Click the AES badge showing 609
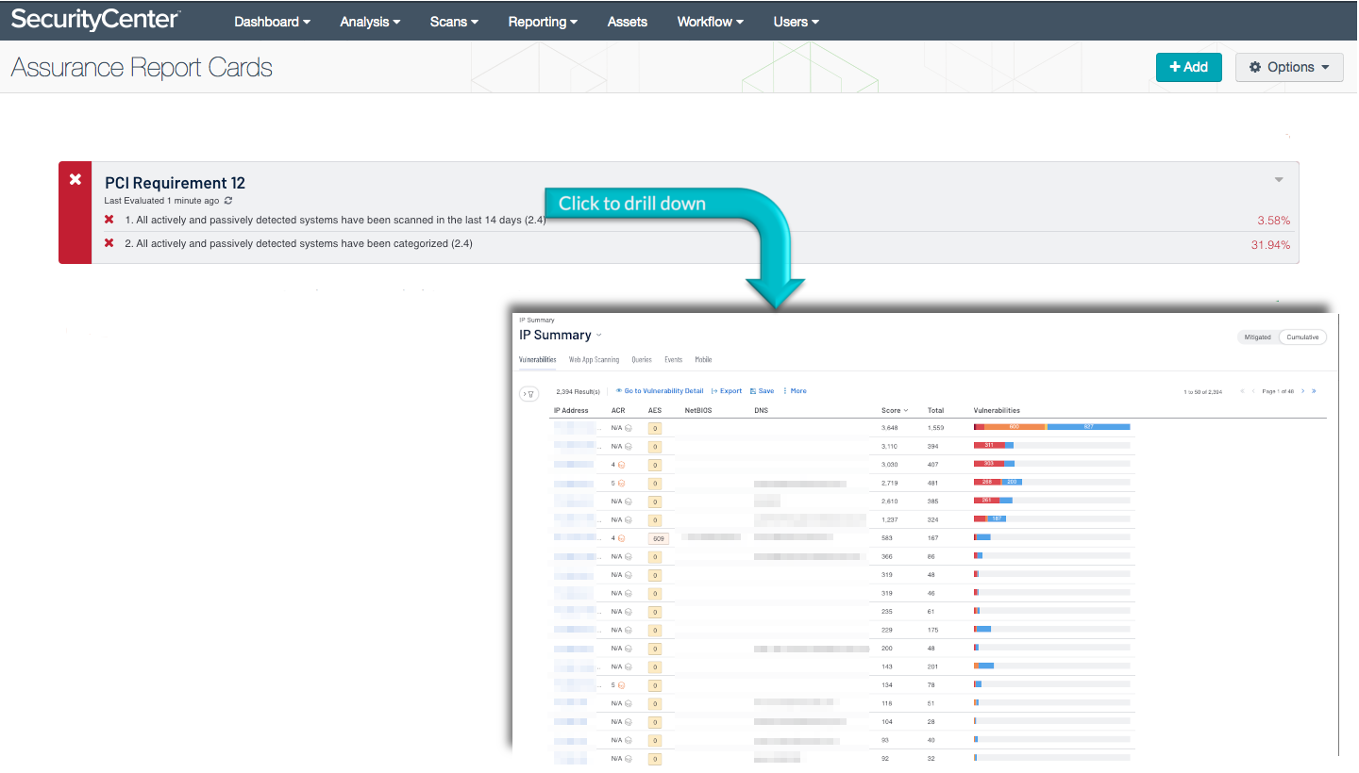Screen dimensions: 1359x773 (658, 538)
